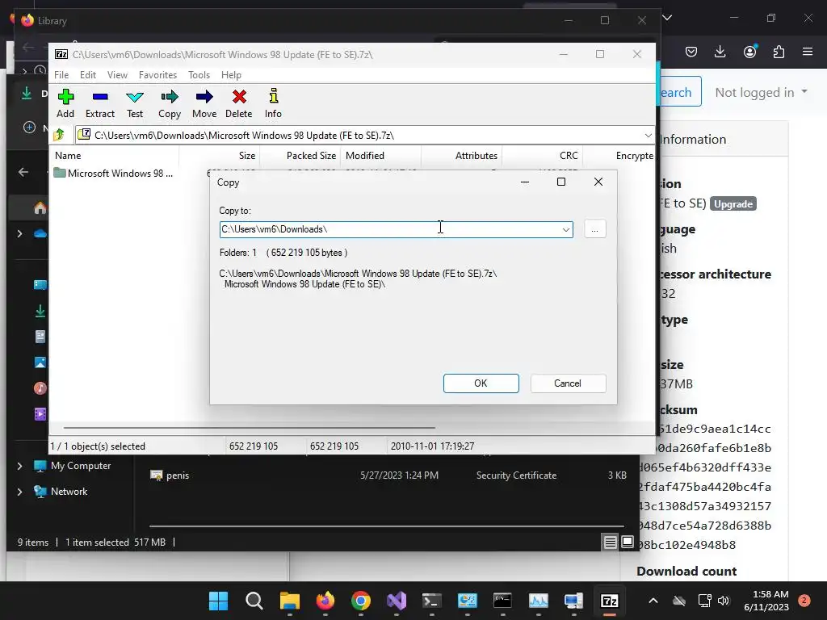Go up one folder level in 7-Zip

click(59, 135)
